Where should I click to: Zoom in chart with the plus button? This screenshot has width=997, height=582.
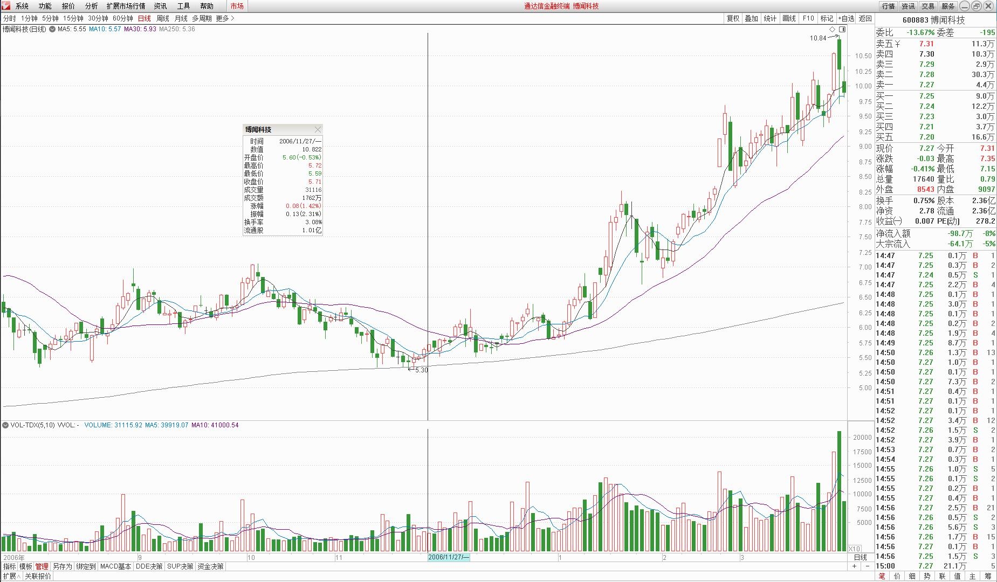point(854,566)
